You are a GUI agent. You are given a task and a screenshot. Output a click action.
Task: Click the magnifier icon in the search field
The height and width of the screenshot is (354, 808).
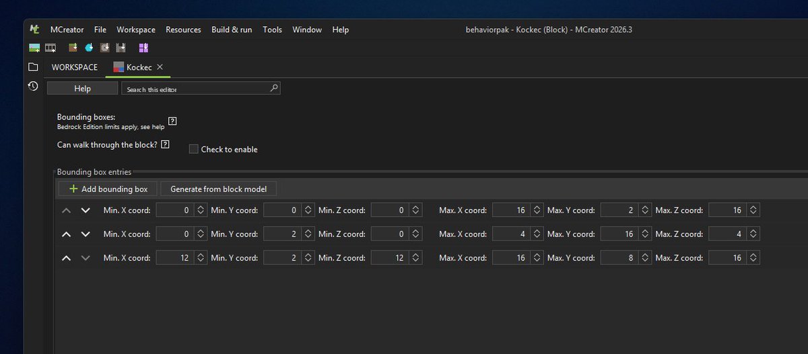point(273,88)
